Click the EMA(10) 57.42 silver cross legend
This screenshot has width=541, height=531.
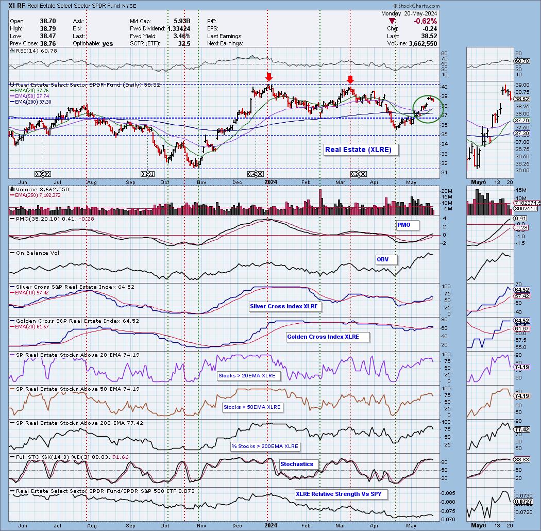29,292
